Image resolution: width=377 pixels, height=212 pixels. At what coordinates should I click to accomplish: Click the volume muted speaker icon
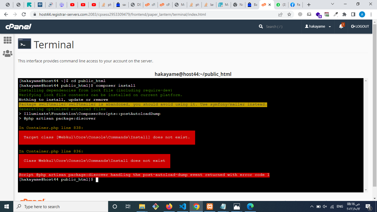point(325,206)
